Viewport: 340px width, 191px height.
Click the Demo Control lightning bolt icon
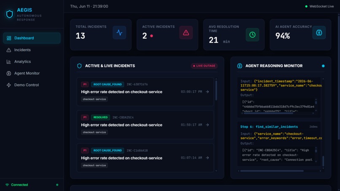9,85
